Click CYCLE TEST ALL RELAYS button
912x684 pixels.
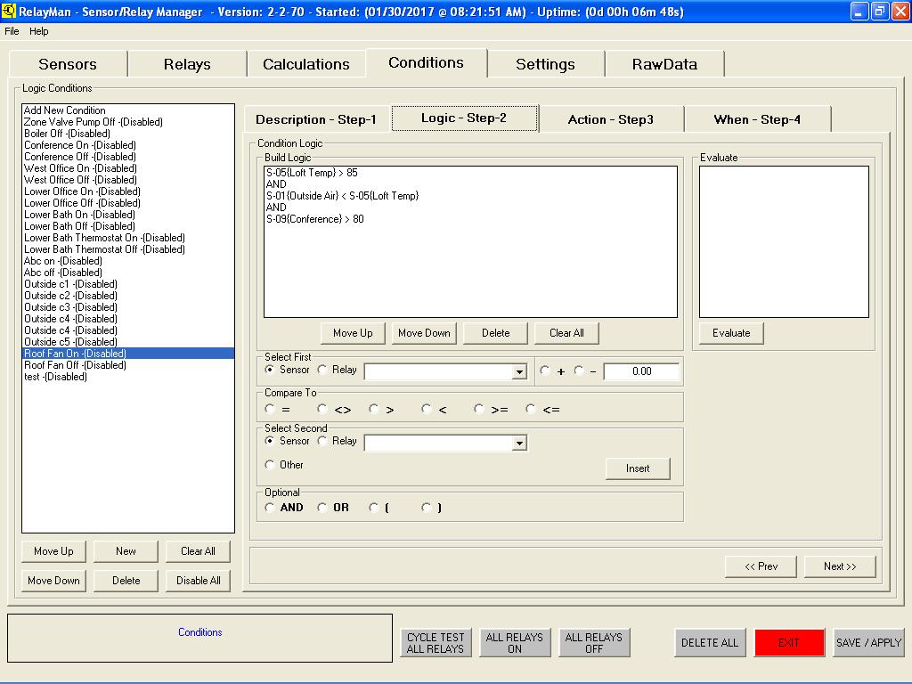click(436, 643)
